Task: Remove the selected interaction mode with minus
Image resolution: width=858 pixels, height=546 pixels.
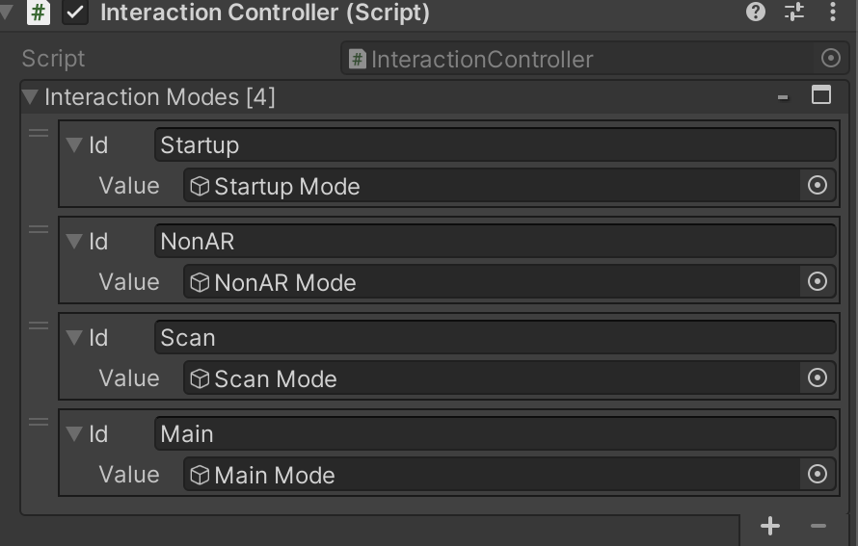Action: [818, 526]
